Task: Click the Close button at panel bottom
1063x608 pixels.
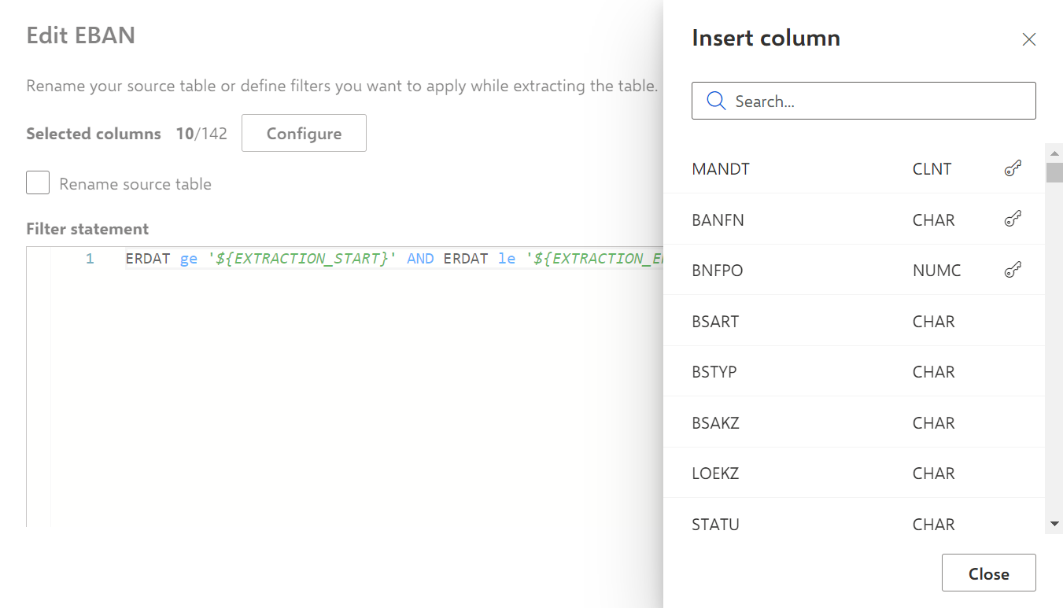Action: [x=988, y=573]
